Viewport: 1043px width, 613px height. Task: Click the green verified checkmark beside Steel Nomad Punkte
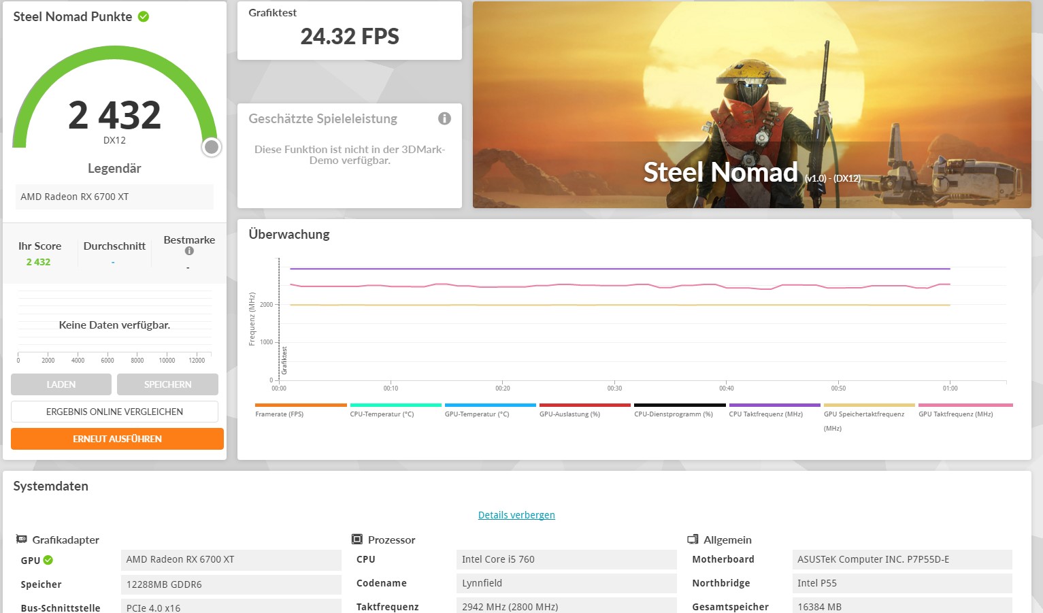(x=144, y=16)
